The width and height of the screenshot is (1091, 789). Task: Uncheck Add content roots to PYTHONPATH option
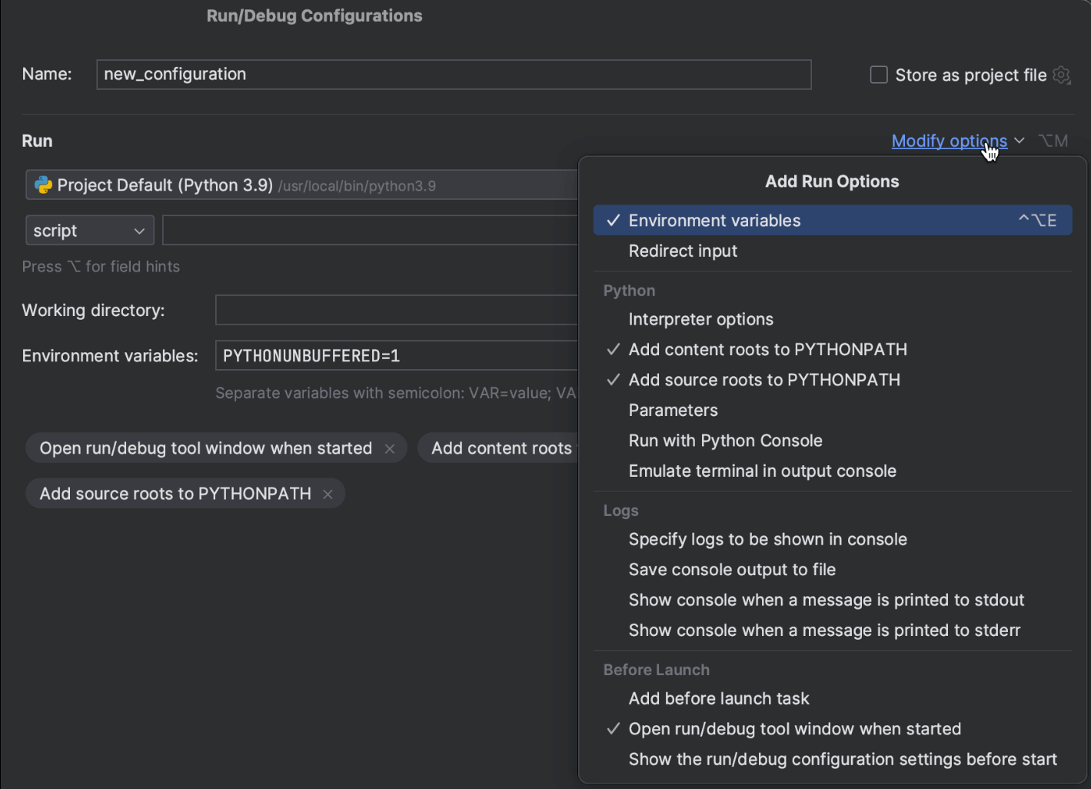click(x=767, y=350)
